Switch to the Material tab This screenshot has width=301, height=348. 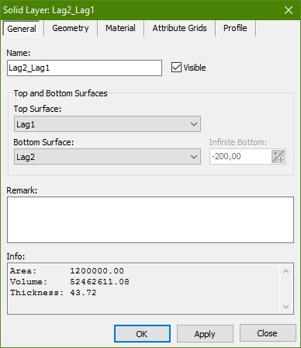pyautogui.click(x=120, y=28)
